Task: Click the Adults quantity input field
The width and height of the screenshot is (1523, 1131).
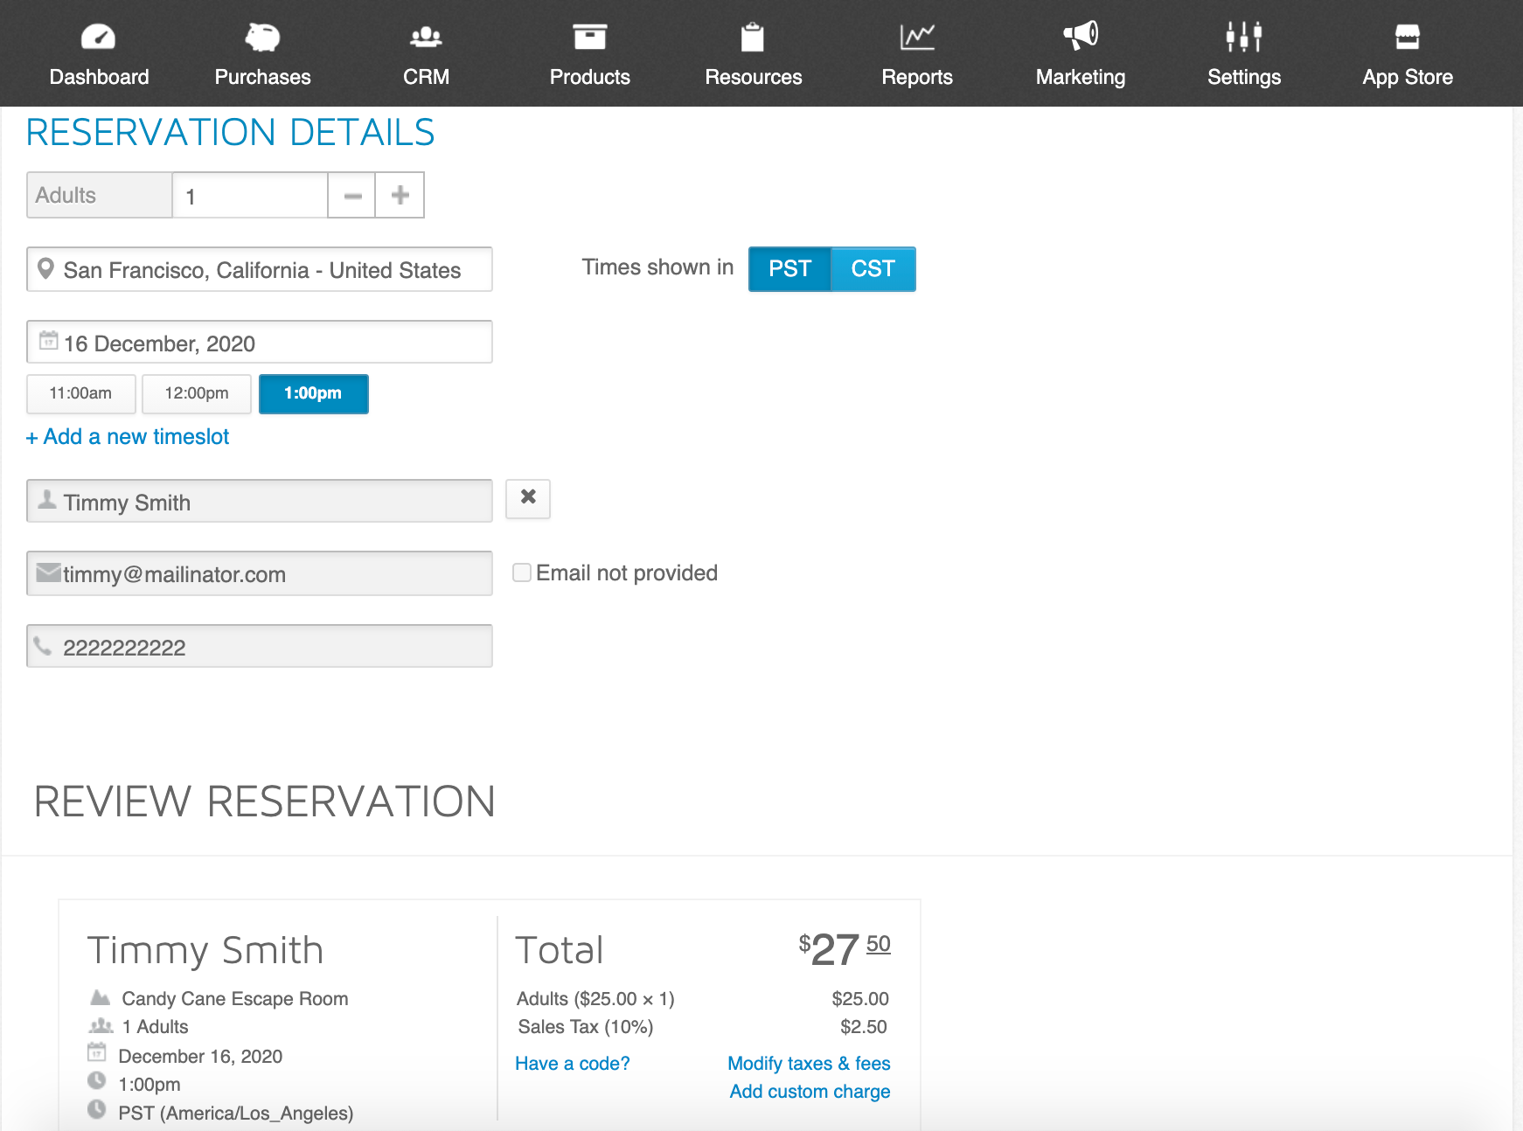Action: tap(250, 195)
